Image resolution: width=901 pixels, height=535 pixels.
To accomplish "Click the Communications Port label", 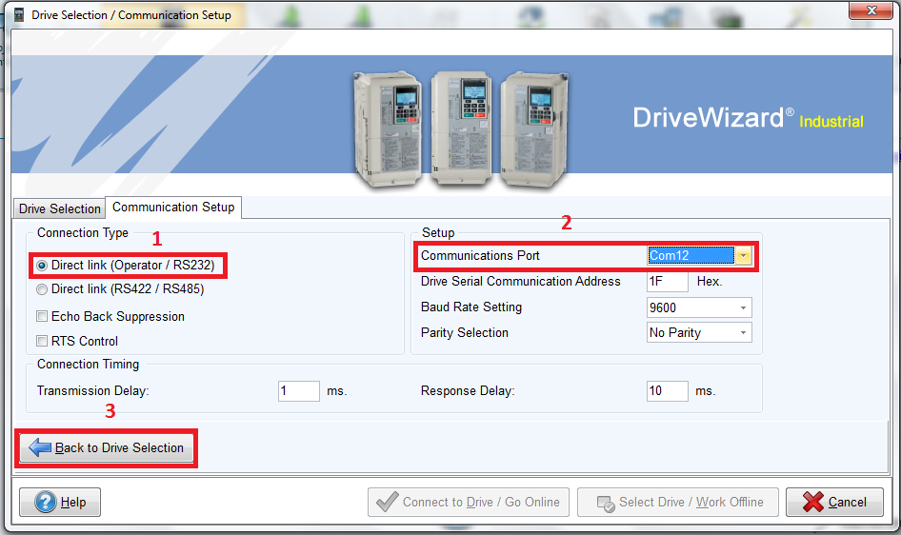I will 480,255.
